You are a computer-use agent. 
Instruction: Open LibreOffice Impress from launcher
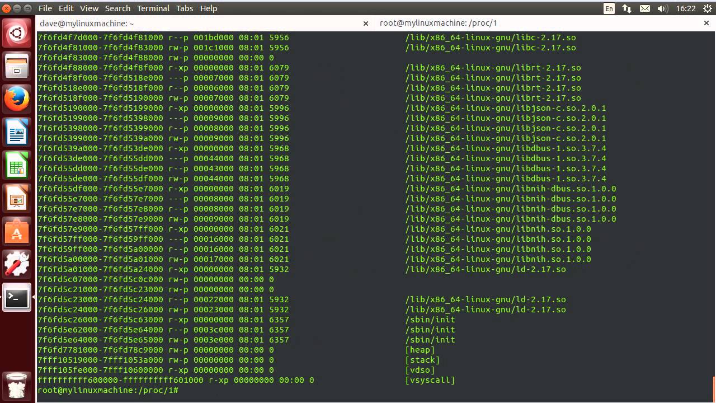point(17,199)
